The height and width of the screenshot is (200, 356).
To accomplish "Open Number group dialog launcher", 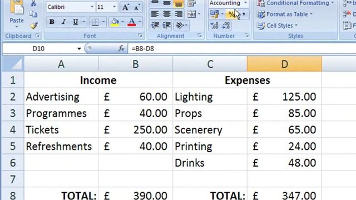I will [x=247, y=36].
